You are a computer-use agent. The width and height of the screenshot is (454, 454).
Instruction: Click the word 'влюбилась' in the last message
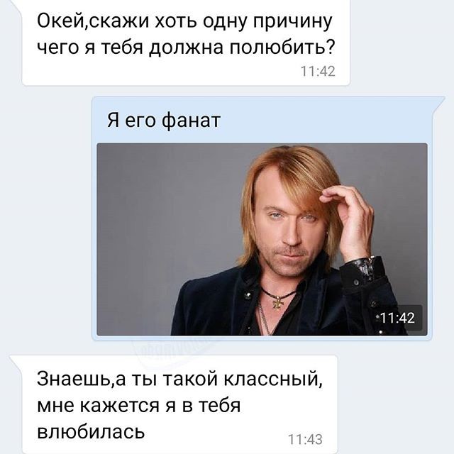91,432
